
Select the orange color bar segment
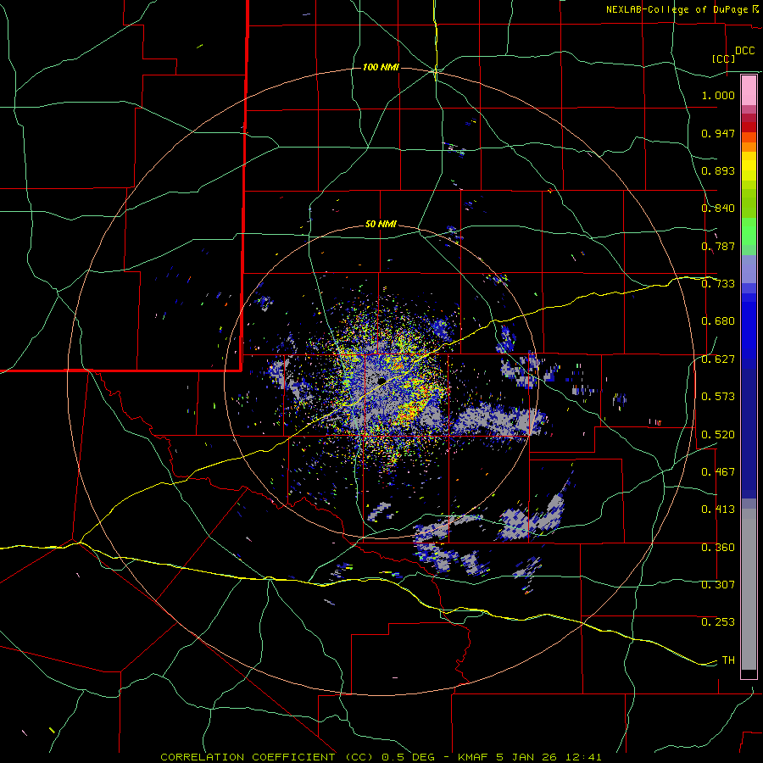[749, 147]
